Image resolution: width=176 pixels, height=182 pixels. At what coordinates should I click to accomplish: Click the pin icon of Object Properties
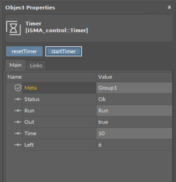(x=169, y=8)
